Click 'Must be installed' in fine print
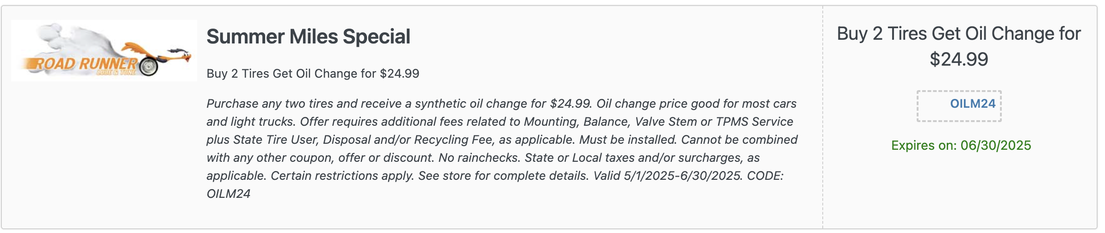 click(628, 140)
